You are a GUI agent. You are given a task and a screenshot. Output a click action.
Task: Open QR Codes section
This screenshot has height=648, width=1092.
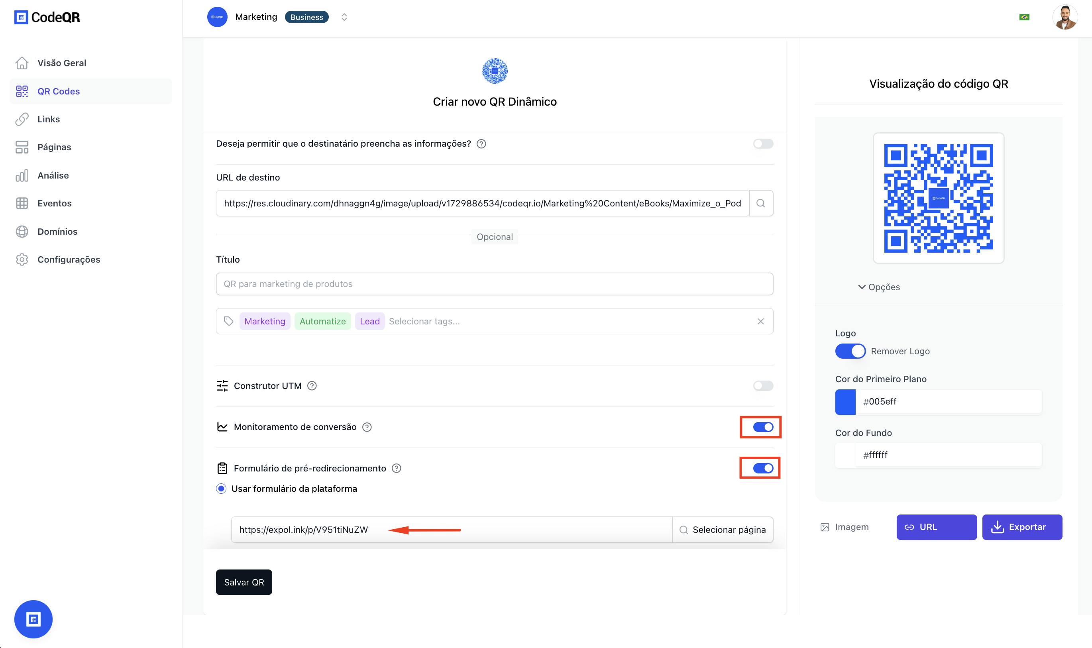click(90, 91)
